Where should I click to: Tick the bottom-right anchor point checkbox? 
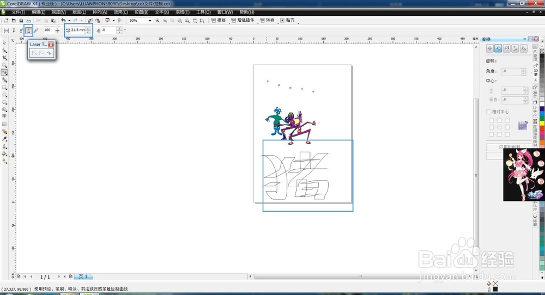pos(507,134)
